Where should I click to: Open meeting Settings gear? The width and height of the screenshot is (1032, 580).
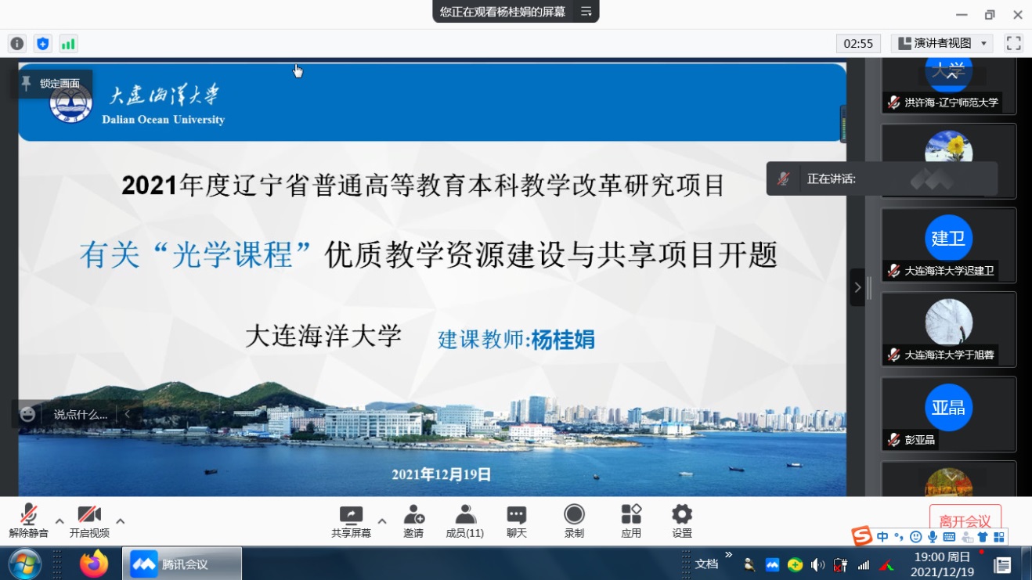coord(682,521)
